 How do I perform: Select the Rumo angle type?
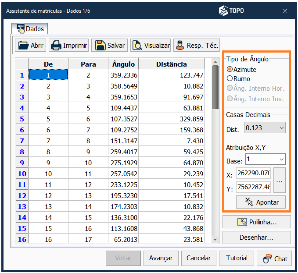pyautogui.click(x=230, y=78)
